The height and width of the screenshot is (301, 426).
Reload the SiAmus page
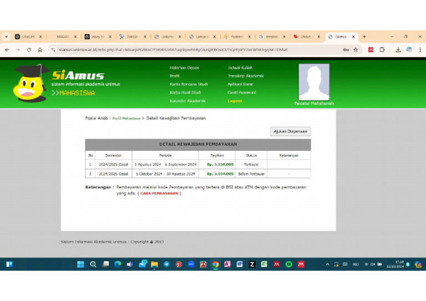tap(29, 50)
